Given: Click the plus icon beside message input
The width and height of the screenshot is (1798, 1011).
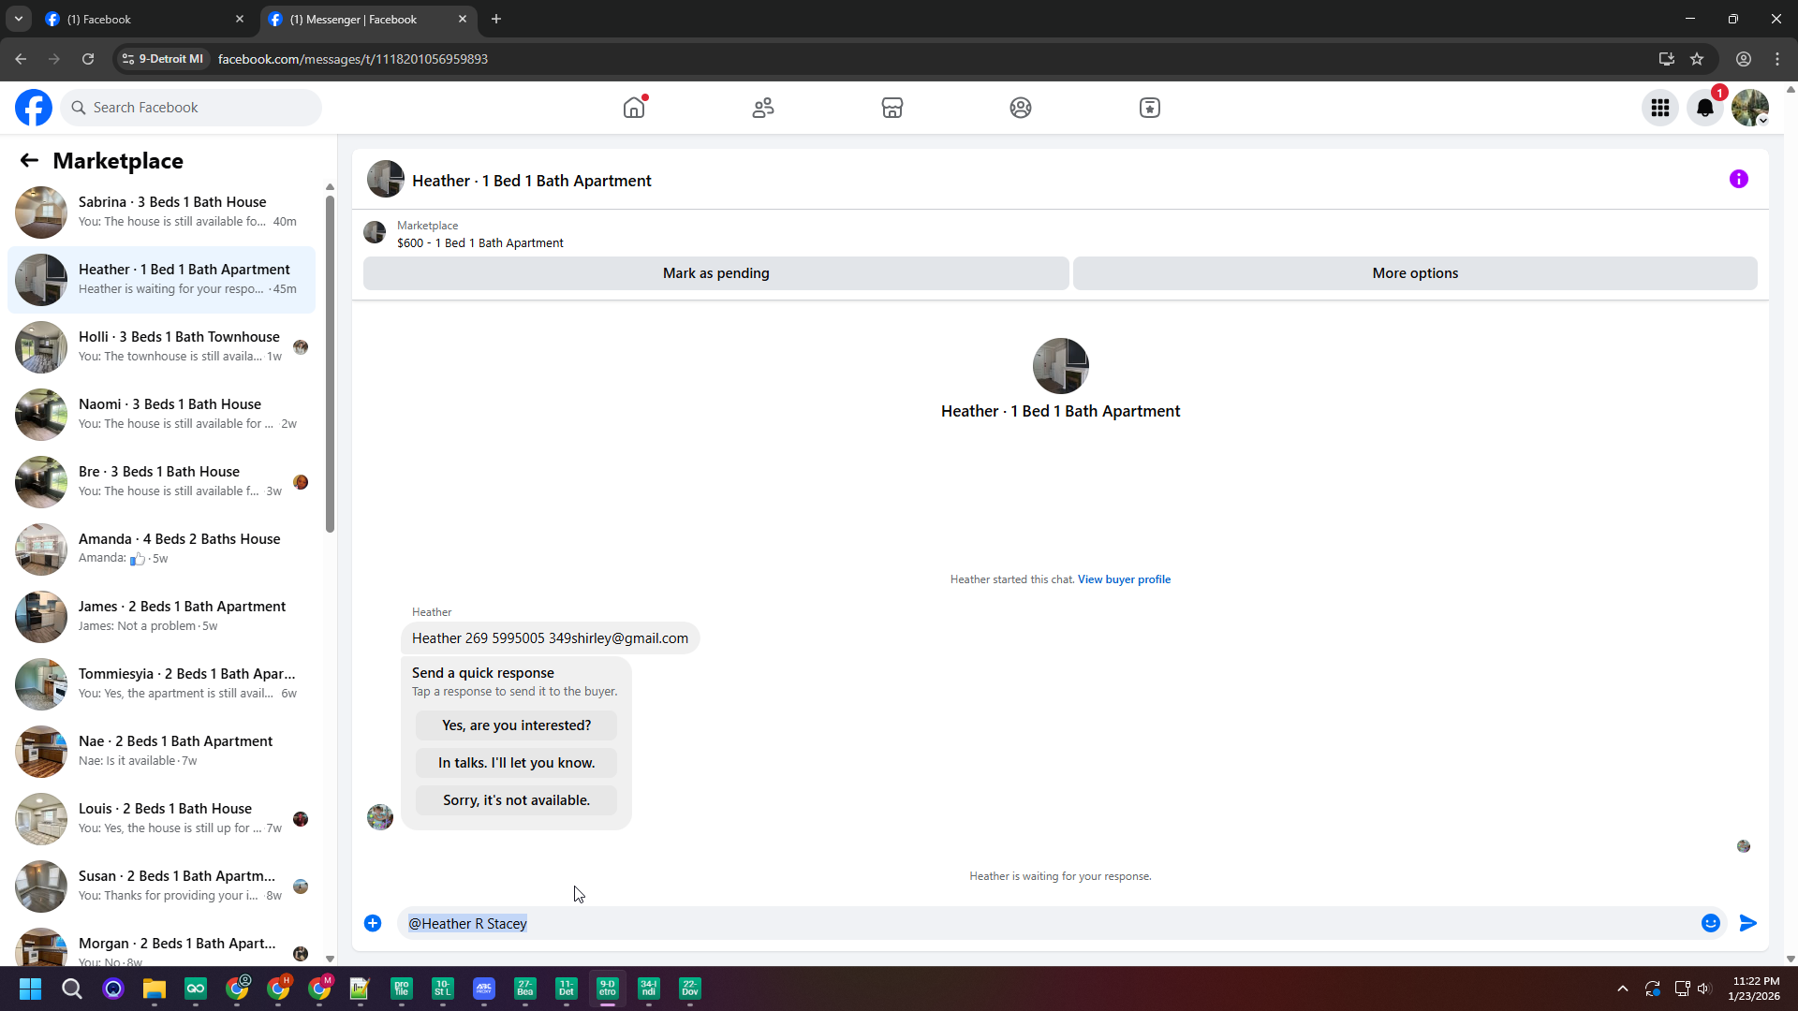Looking at the screenshot, I should 373,923.
